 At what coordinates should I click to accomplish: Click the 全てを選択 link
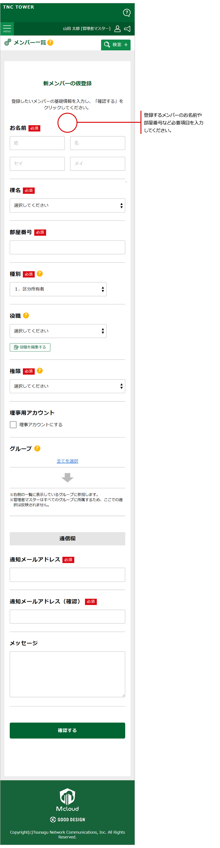coord(67,460)
